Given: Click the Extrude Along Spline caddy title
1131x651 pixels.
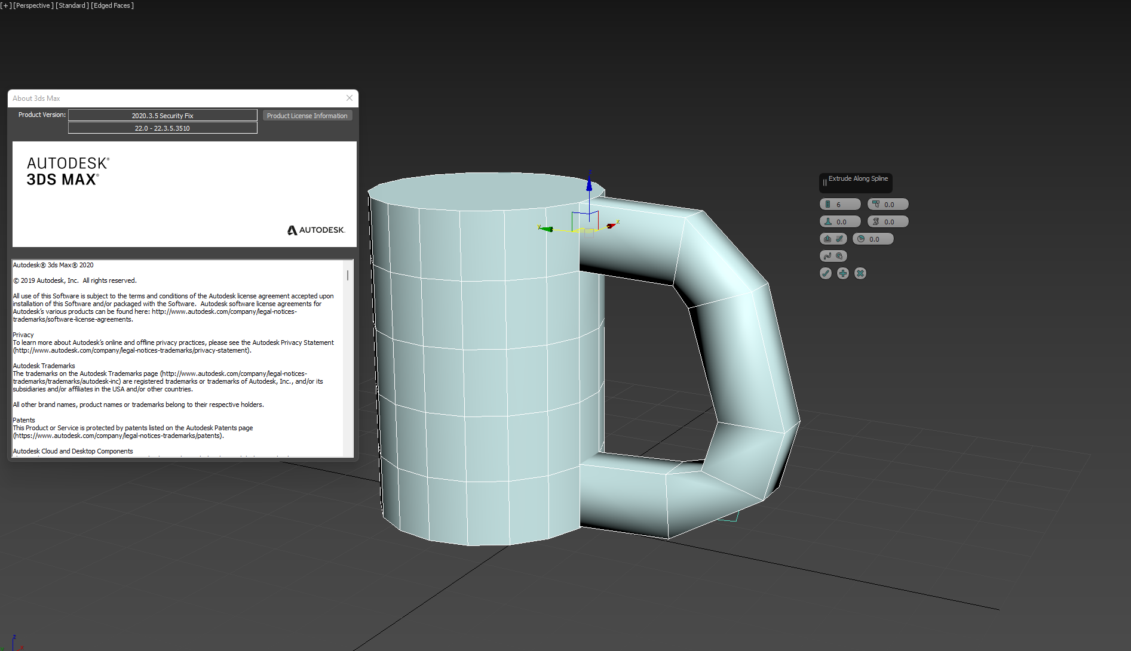Looking at the screenshot, I should pos(857,179).
